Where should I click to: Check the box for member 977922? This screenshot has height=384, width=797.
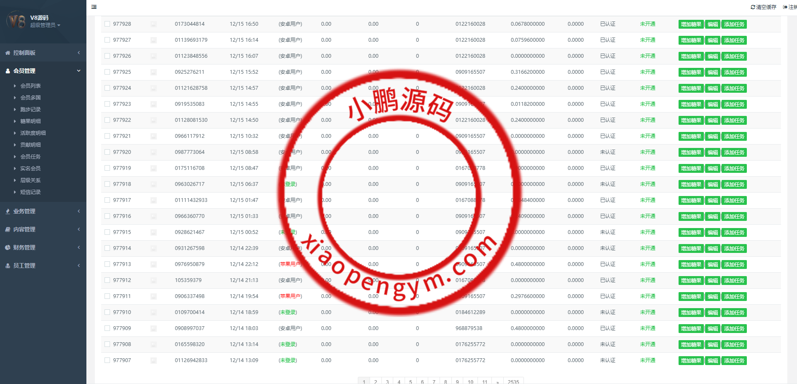click(x=107, y=120)
